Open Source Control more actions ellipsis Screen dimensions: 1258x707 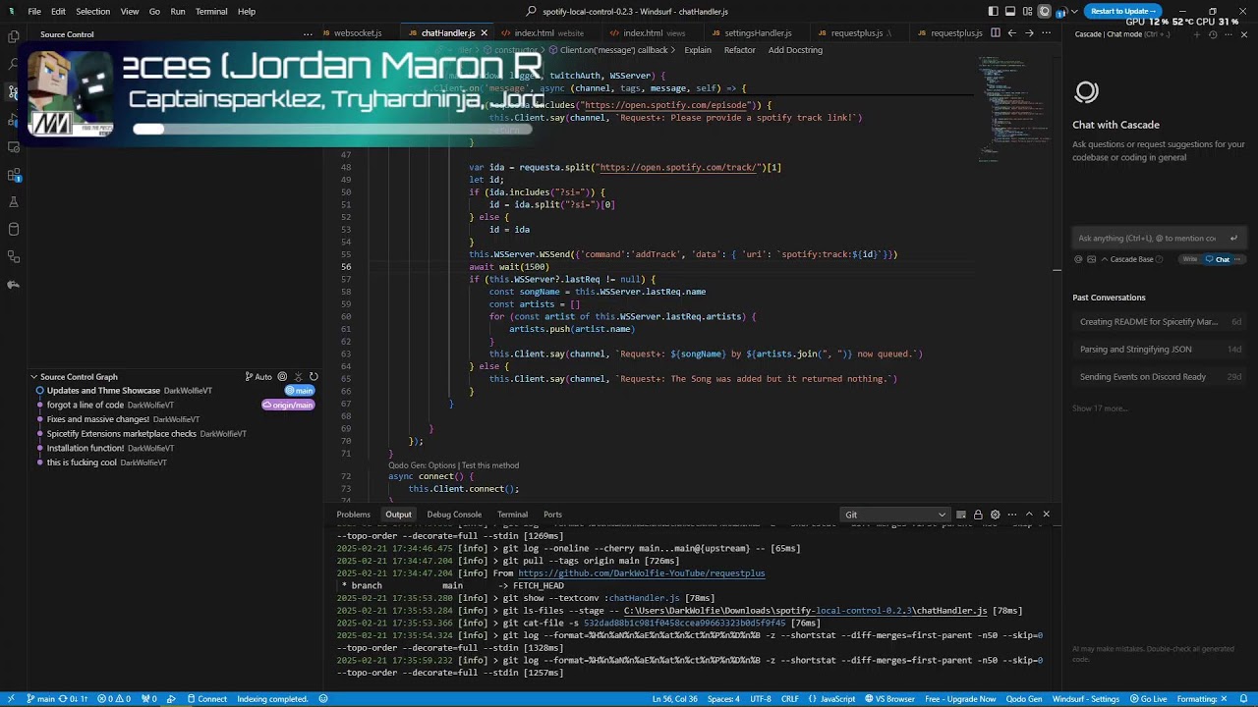(308, 34)
